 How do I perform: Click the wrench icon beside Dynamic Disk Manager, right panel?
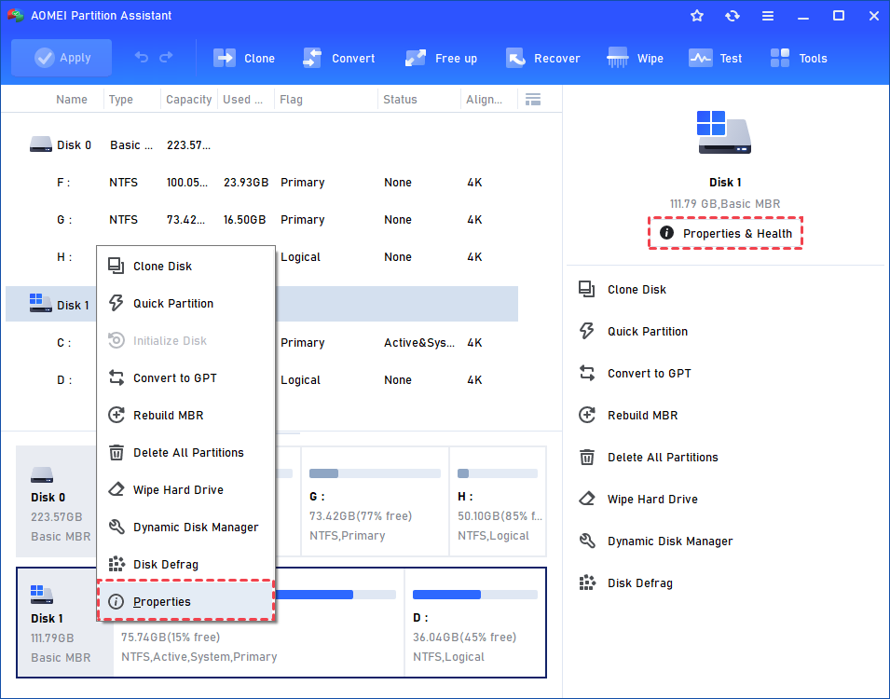(x=587, y=541)
